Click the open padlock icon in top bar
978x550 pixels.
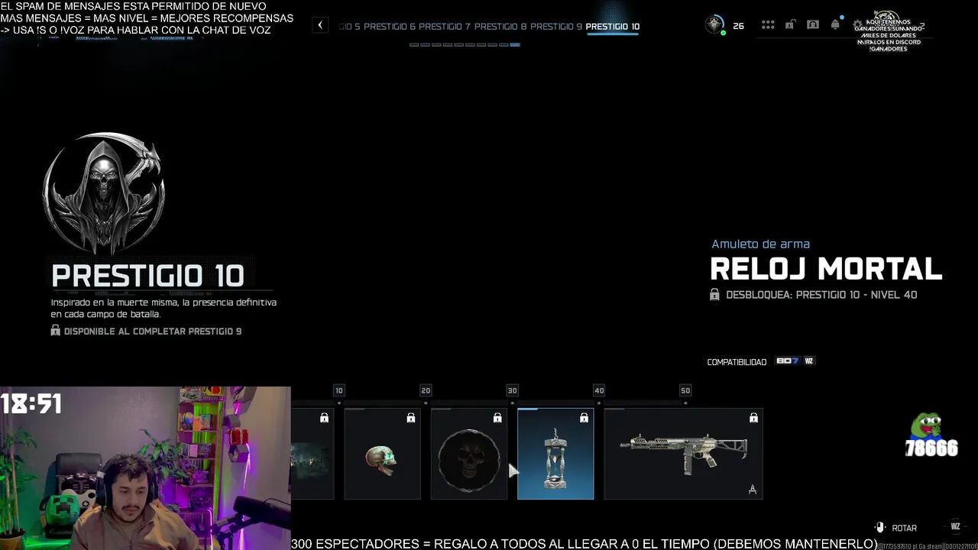[x=790, y=25]
